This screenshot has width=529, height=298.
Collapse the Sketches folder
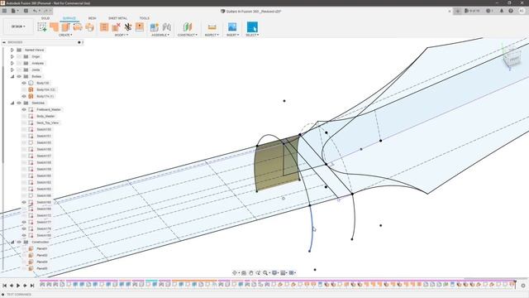point(12,103)
